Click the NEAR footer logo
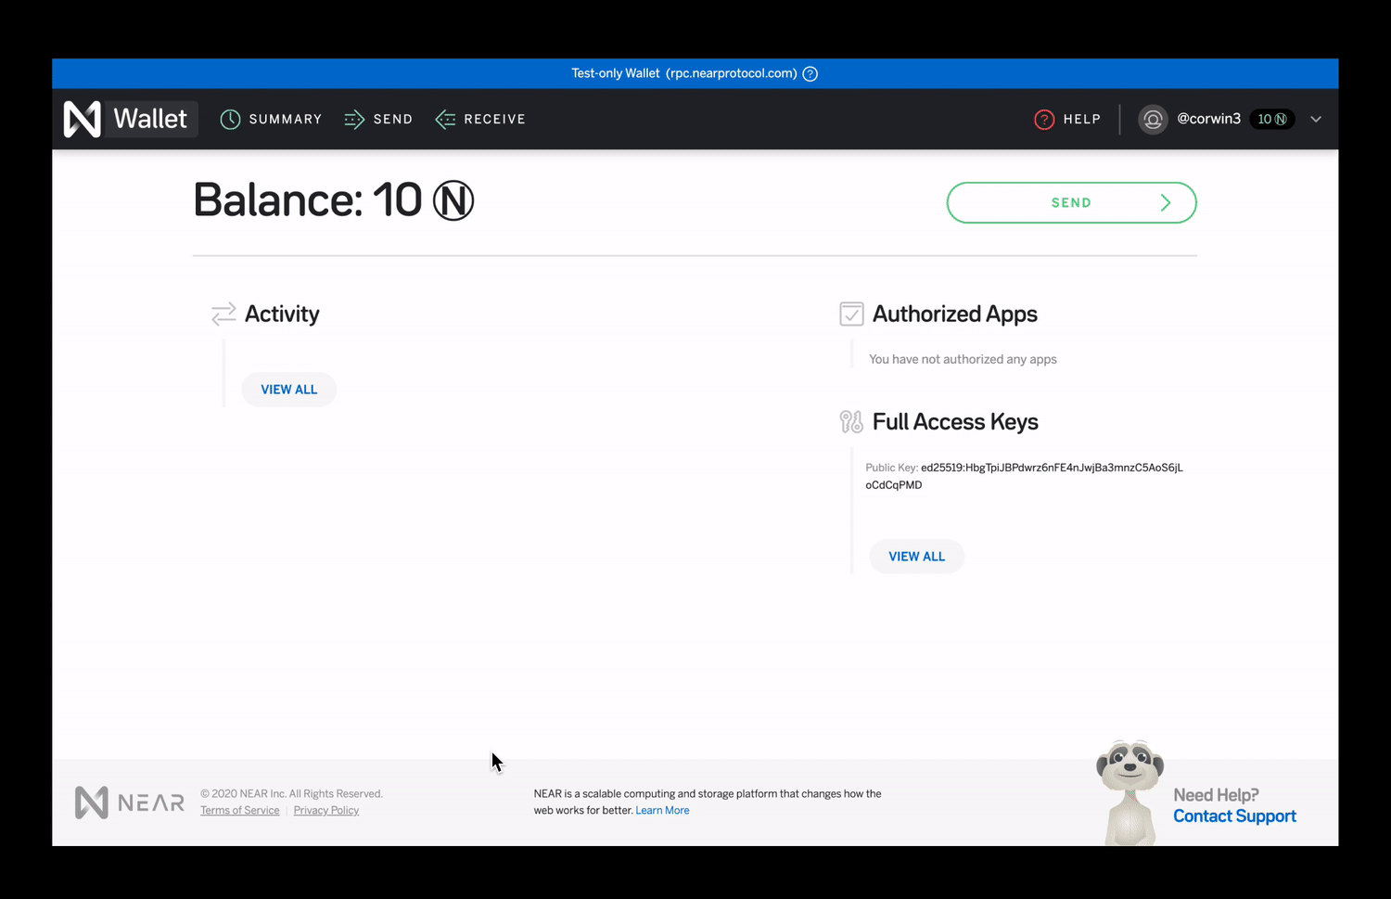The width and height of the screenshot is (1391, 899). 130,803
